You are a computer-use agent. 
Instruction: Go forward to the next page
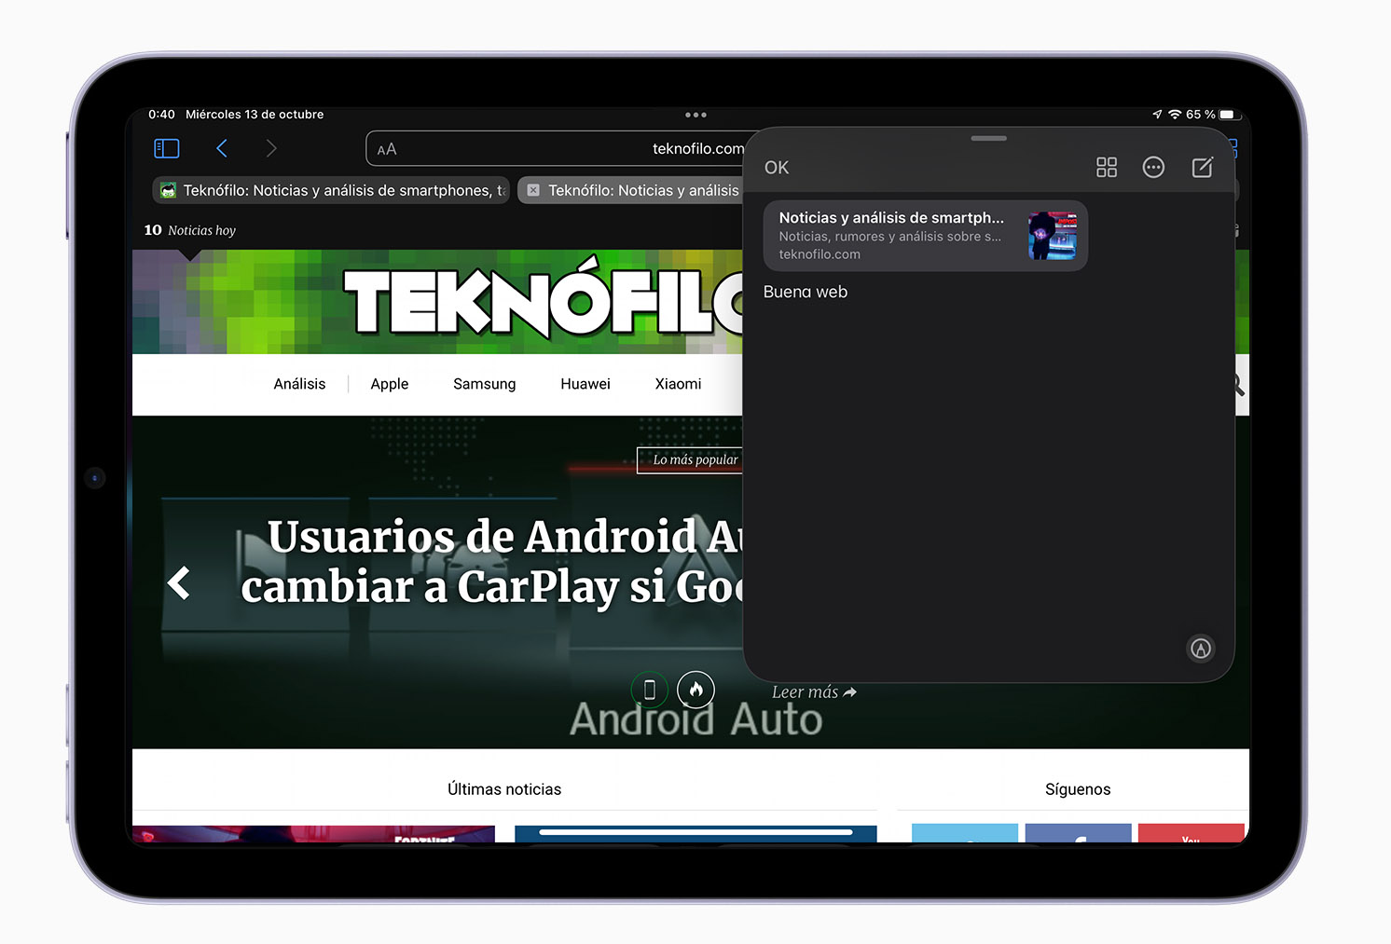271,148
